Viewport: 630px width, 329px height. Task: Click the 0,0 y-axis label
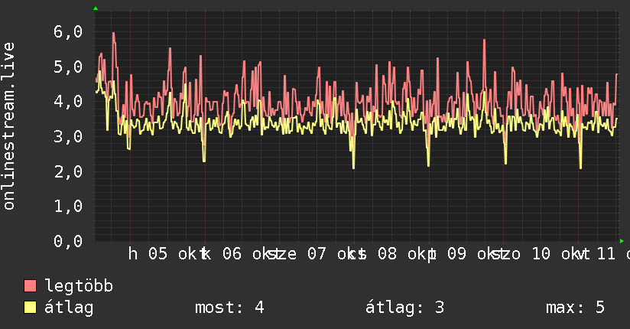coord(68,241)
